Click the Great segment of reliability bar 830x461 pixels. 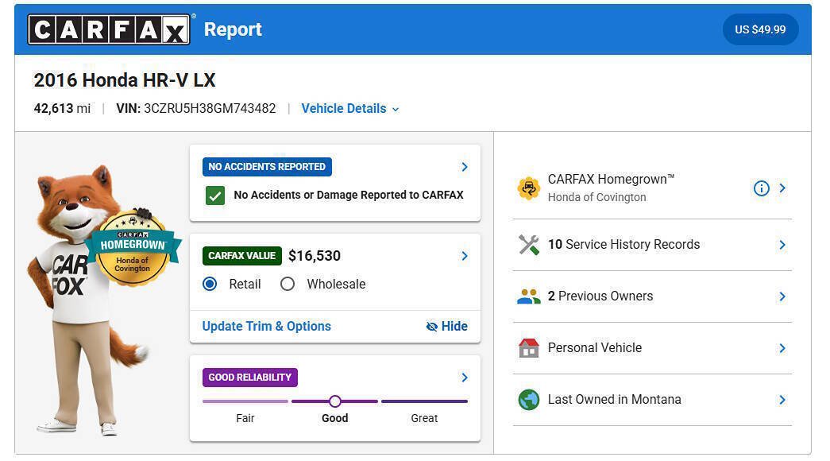(x=424, y=401)
